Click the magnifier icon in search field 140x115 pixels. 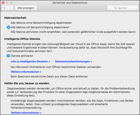coord(115,8)
